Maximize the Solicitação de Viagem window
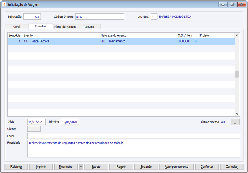Viewport: 248px width, 173px height. click(x=232, y=4)
